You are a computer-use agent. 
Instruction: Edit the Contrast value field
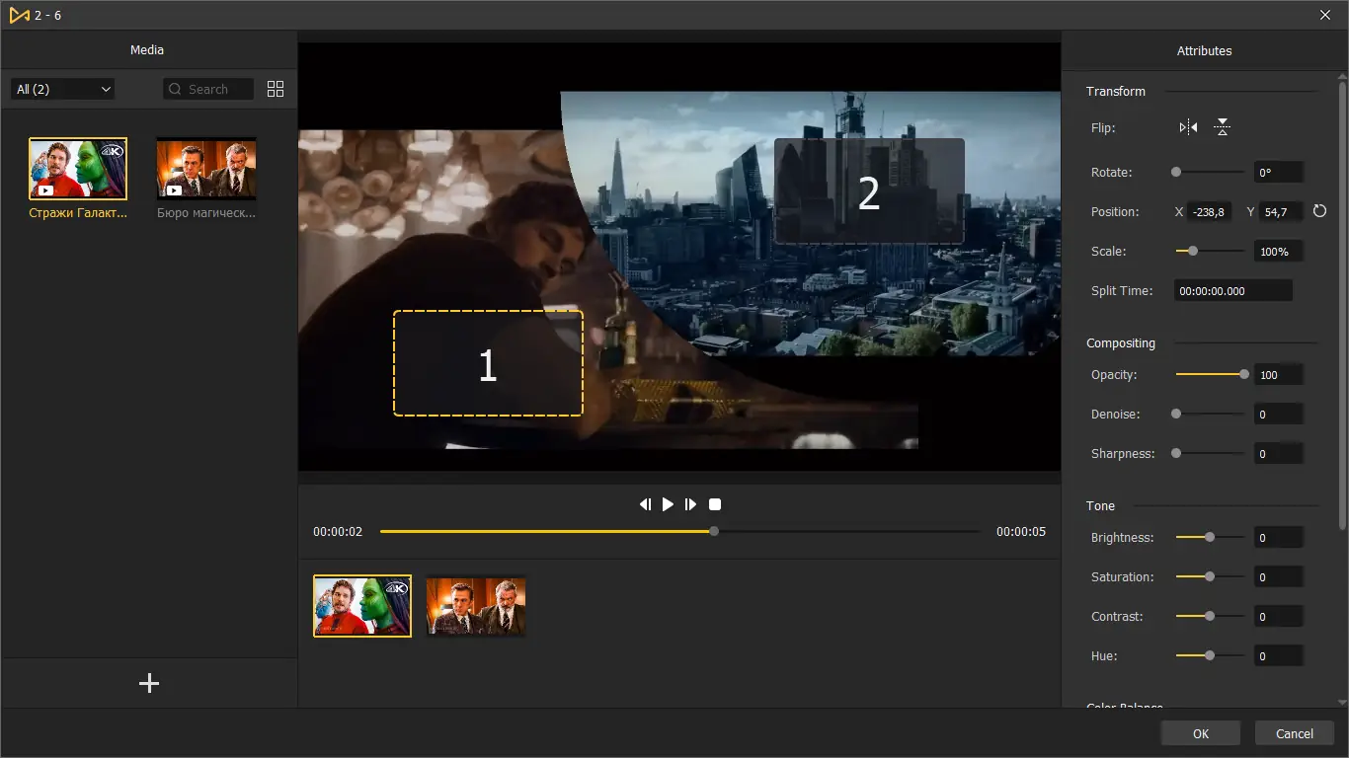coord(1279,616)
